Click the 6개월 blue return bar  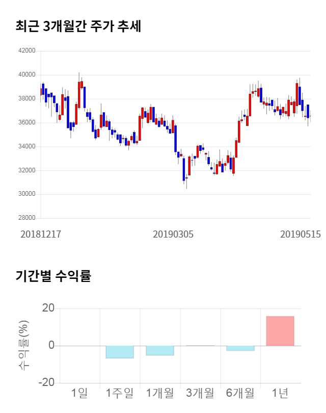240,348
